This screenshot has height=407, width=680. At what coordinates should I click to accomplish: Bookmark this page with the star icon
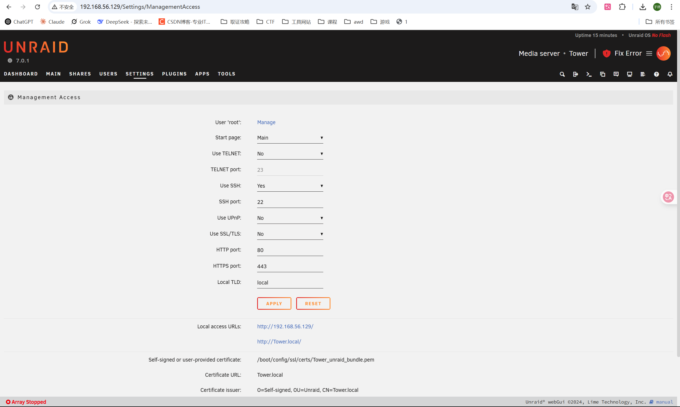(587, 7)
